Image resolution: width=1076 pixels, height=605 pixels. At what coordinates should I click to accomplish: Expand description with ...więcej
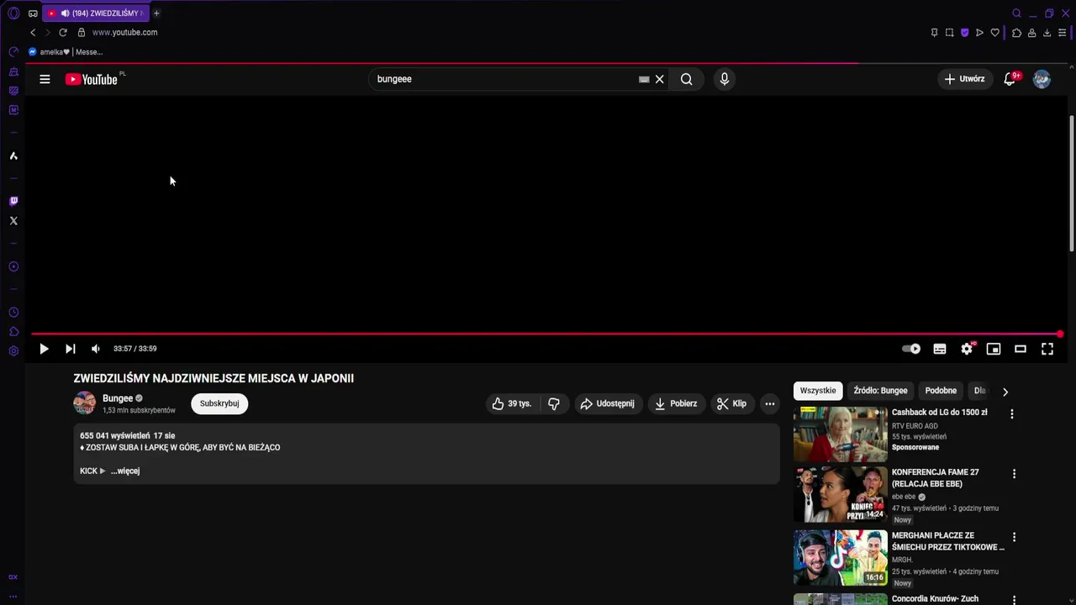[x=125, y=471]
